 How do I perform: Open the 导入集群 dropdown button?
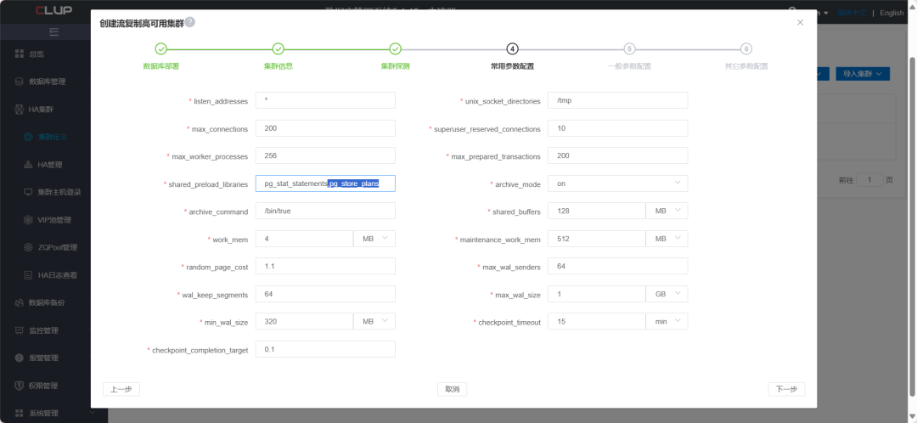coord(863,74)
